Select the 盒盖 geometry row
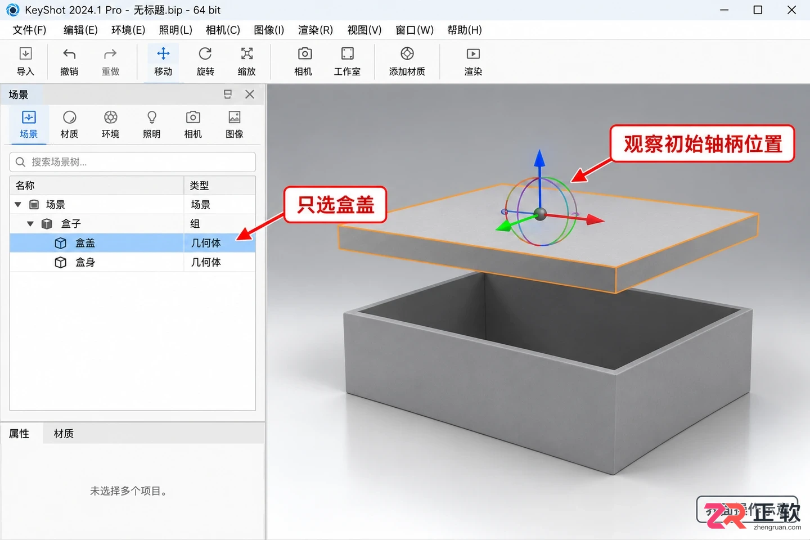810x540 pixels. (x=133, y=243)
